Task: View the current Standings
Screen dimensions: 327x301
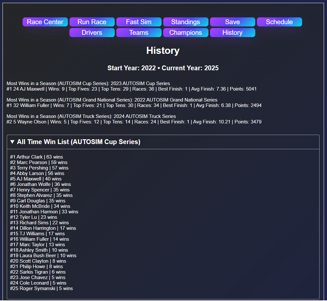Action: point(185,22)
